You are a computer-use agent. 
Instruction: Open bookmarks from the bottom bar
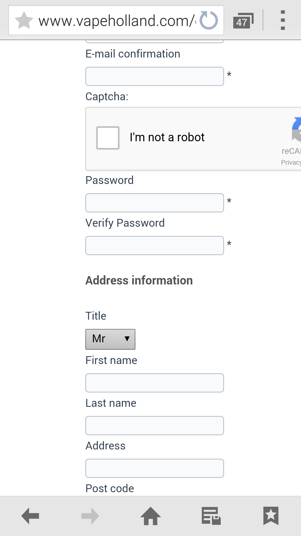271,516
